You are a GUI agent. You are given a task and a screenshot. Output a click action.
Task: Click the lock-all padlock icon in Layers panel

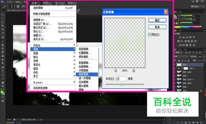pos(188,61)
